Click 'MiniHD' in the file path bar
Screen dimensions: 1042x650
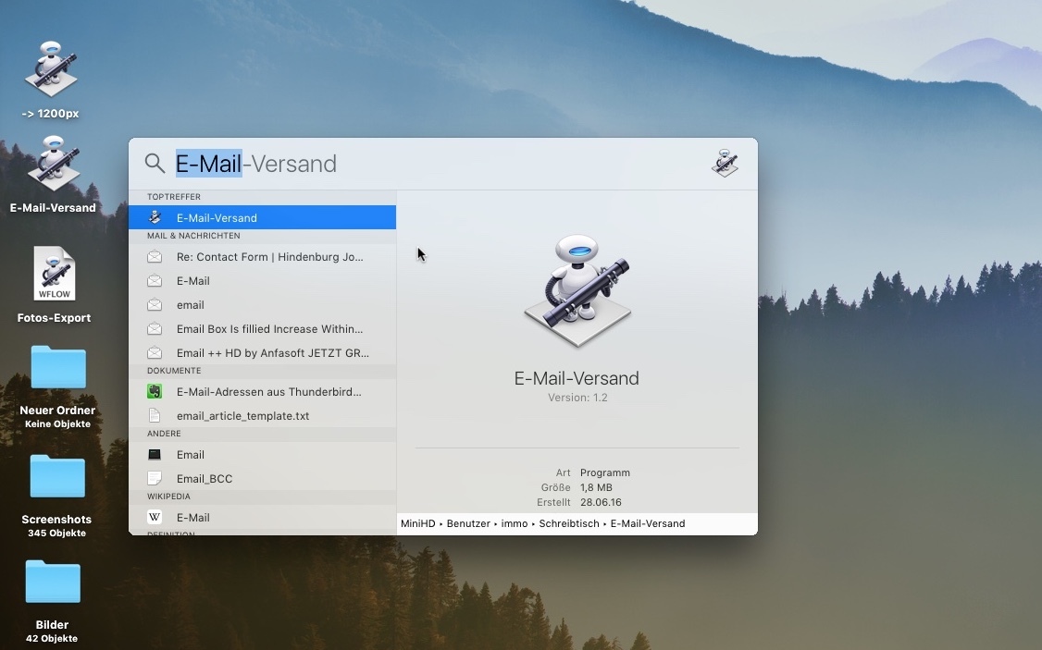point(418,524)
